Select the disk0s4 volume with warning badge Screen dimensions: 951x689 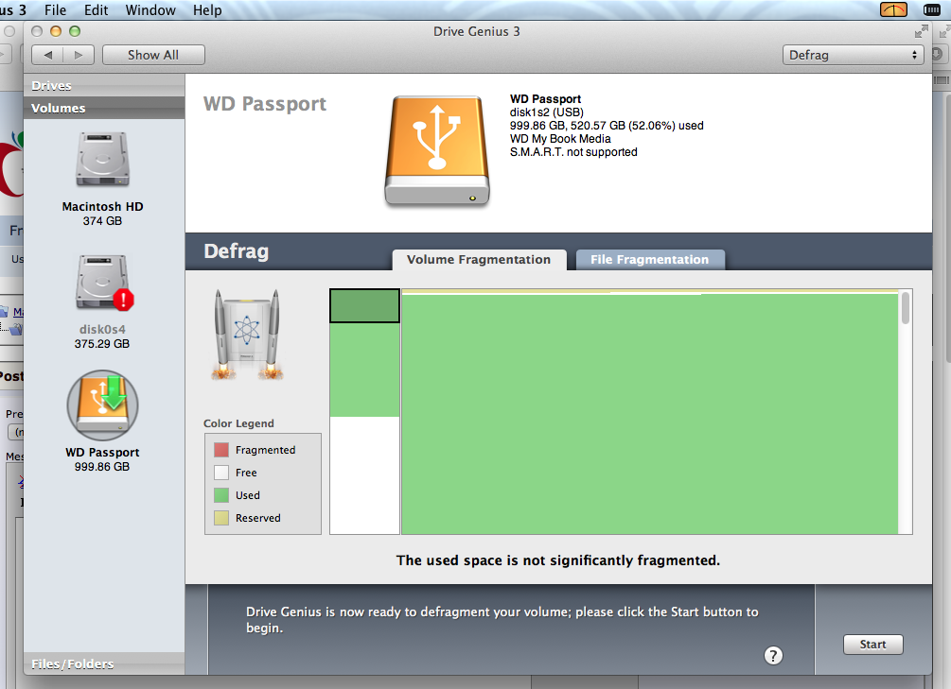click(104, 283)
